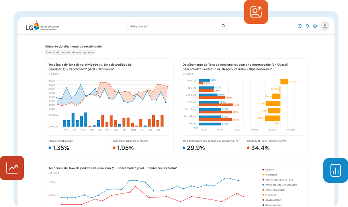The width and height of the screenshot is (348, 207).
Task: Select 'Taxa de rotatividade' 1.35% metric
Action: [x=59, y=148]
